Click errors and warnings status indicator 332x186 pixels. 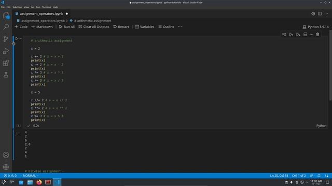10,176
